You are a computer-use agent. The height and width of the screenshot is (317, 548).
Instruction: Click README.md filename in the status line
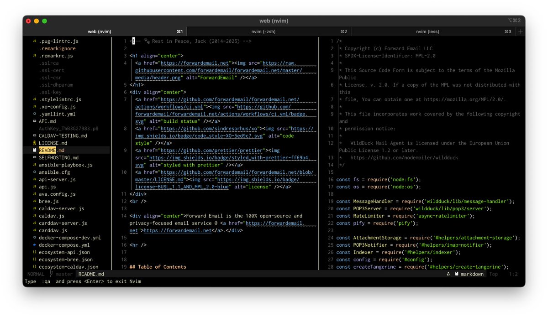pos(91,274)
